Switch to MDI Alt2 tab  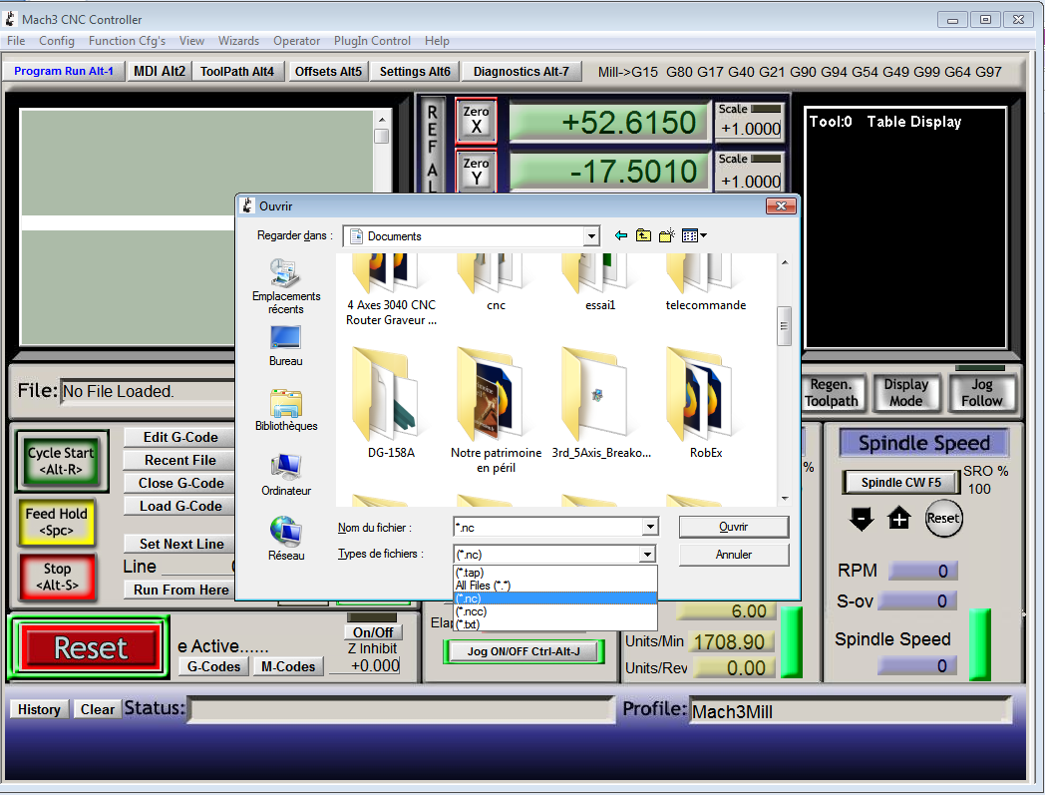pyautogui.click(x=160, y=72)
